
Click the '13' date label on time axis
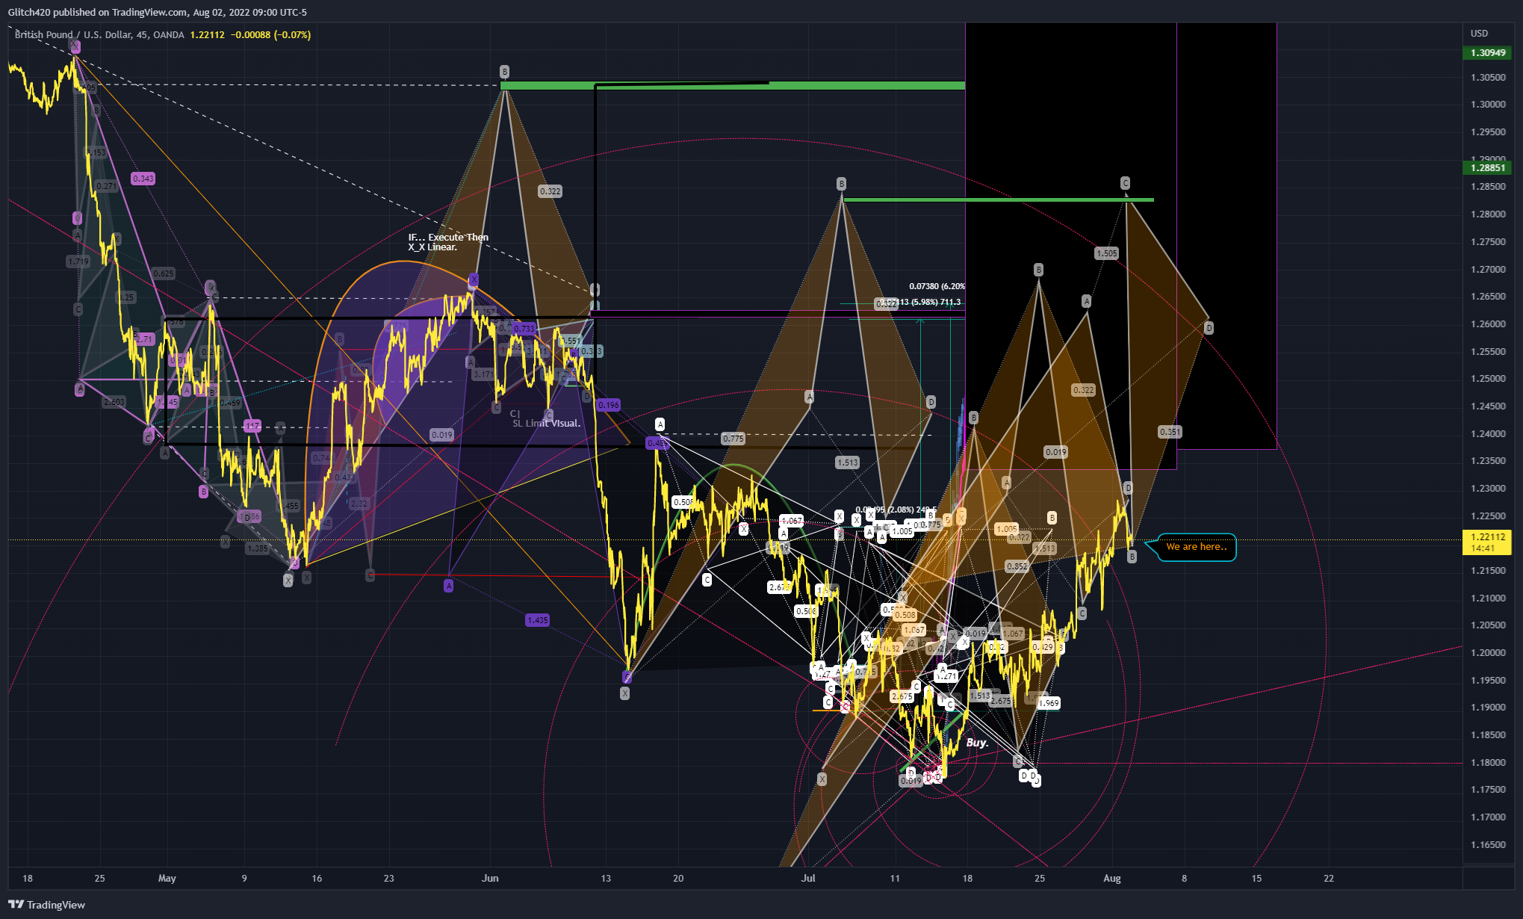coord(606,878)
